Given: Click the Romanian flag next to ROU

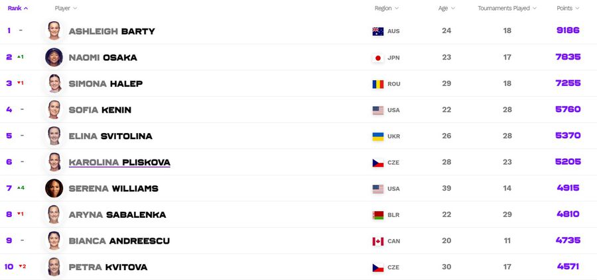Looking at the screenshot, I should click(377, 84).
